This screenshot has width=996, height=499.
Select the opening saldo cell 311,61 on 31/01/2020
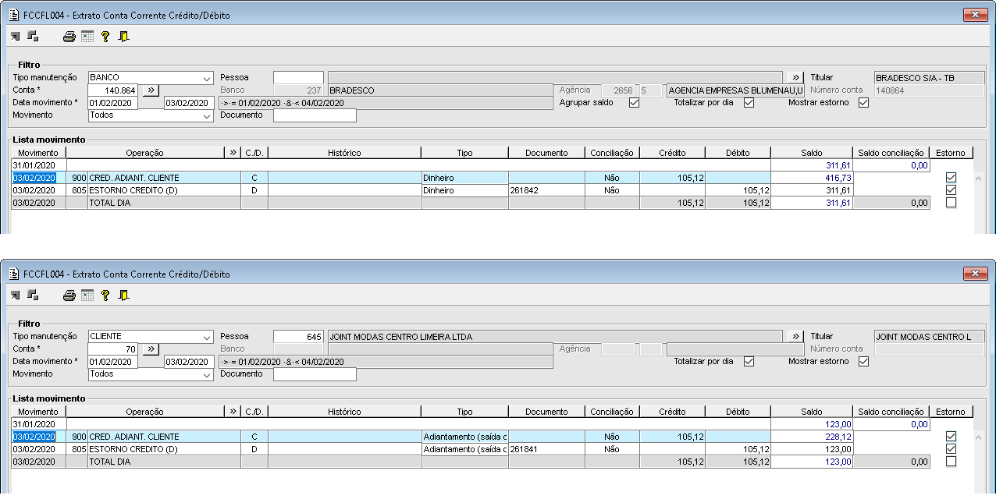(810, 165)
